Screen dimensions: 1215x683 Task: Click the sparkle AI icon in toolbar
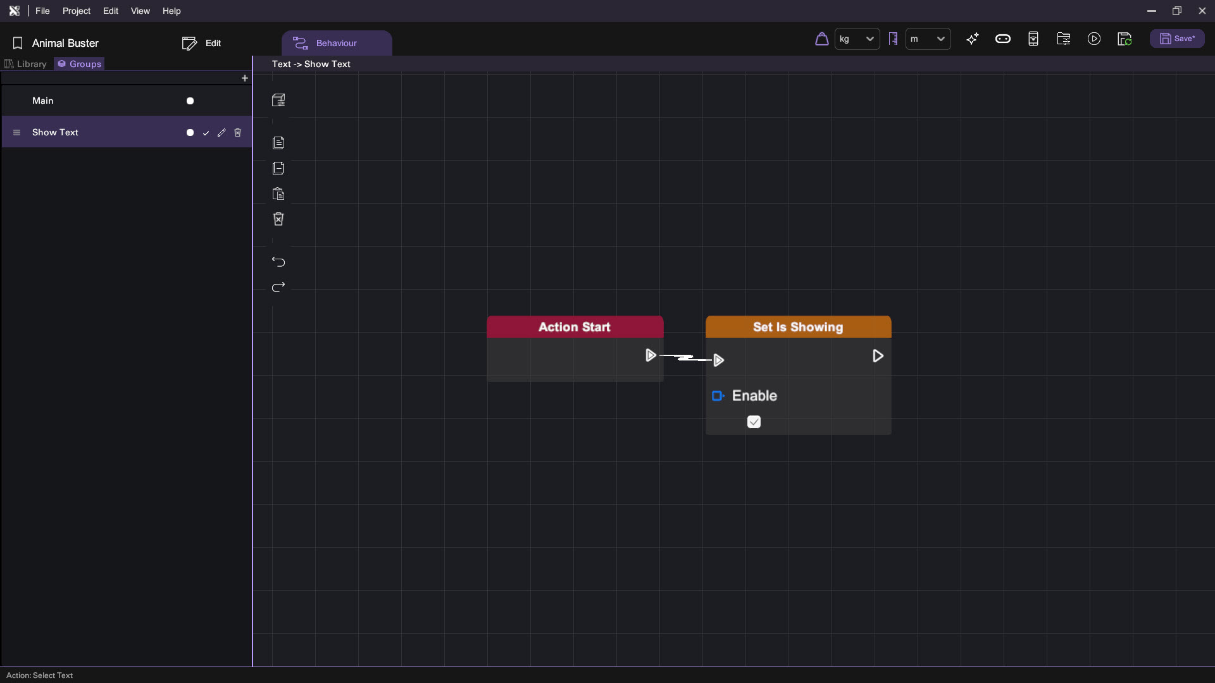coord(973,39)
